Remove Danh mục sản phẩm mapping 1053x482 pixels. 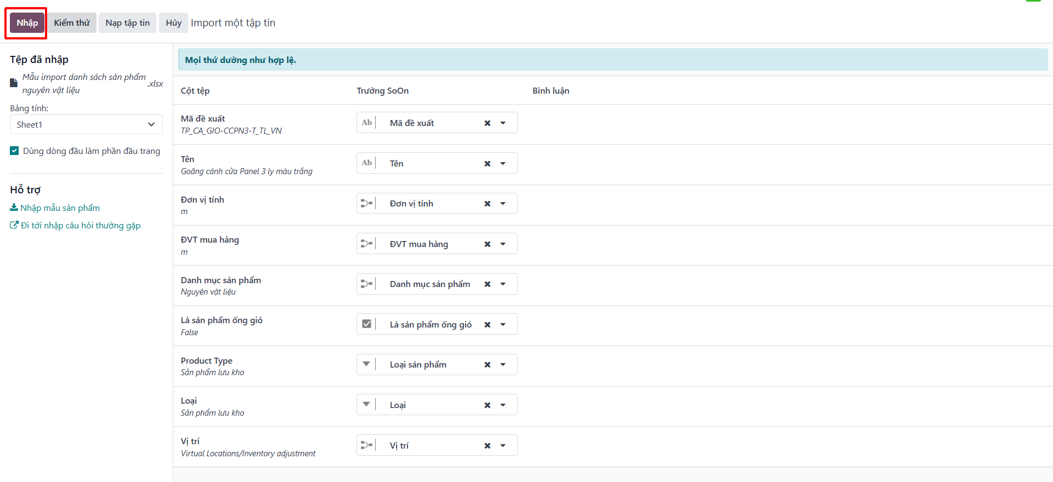coord(487,284)
